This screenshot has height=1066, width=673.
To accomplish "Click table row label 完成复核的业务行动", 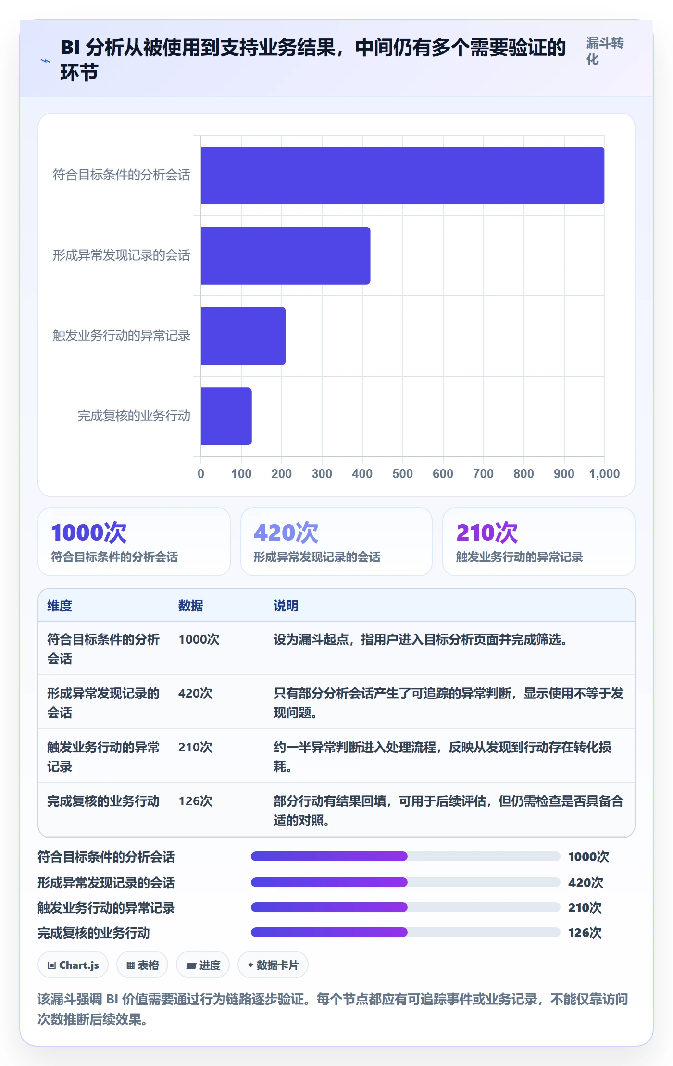I will point(103,801).
